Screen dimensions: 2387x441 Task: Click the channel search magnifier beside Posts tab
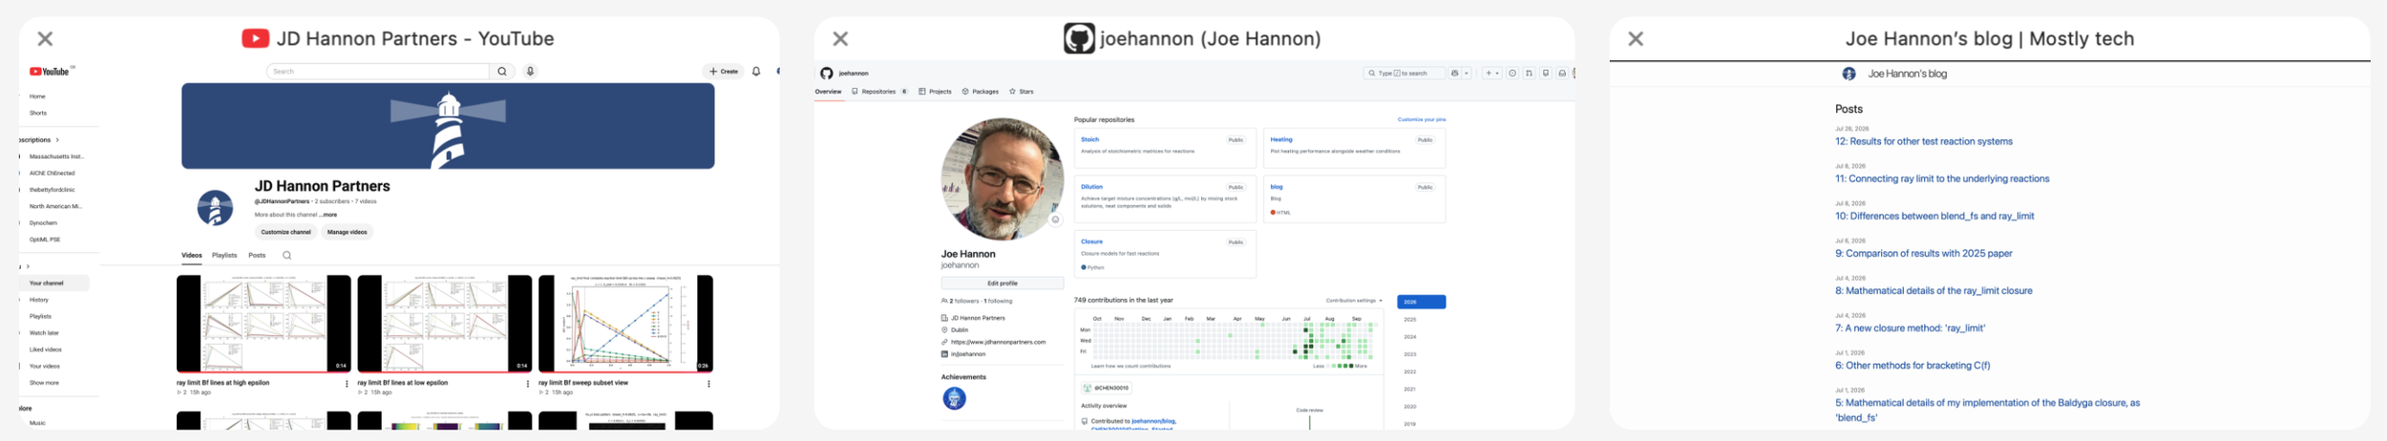tap(286, 256)
